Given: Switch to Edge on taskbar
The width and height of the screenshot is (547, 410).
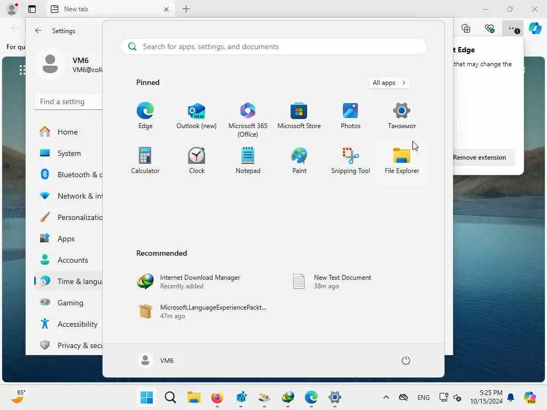Looking at the screenshot, I should click(311, 397).
